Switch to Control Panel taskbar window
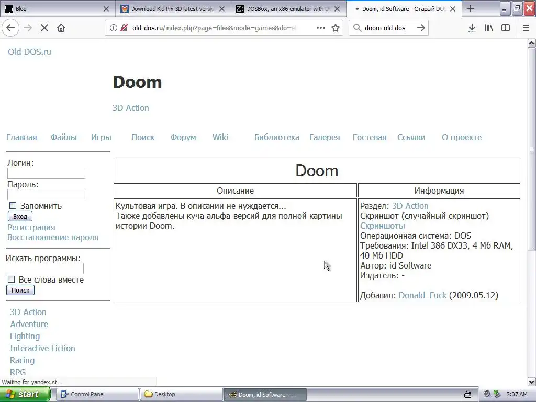 (x=97, y=395)
